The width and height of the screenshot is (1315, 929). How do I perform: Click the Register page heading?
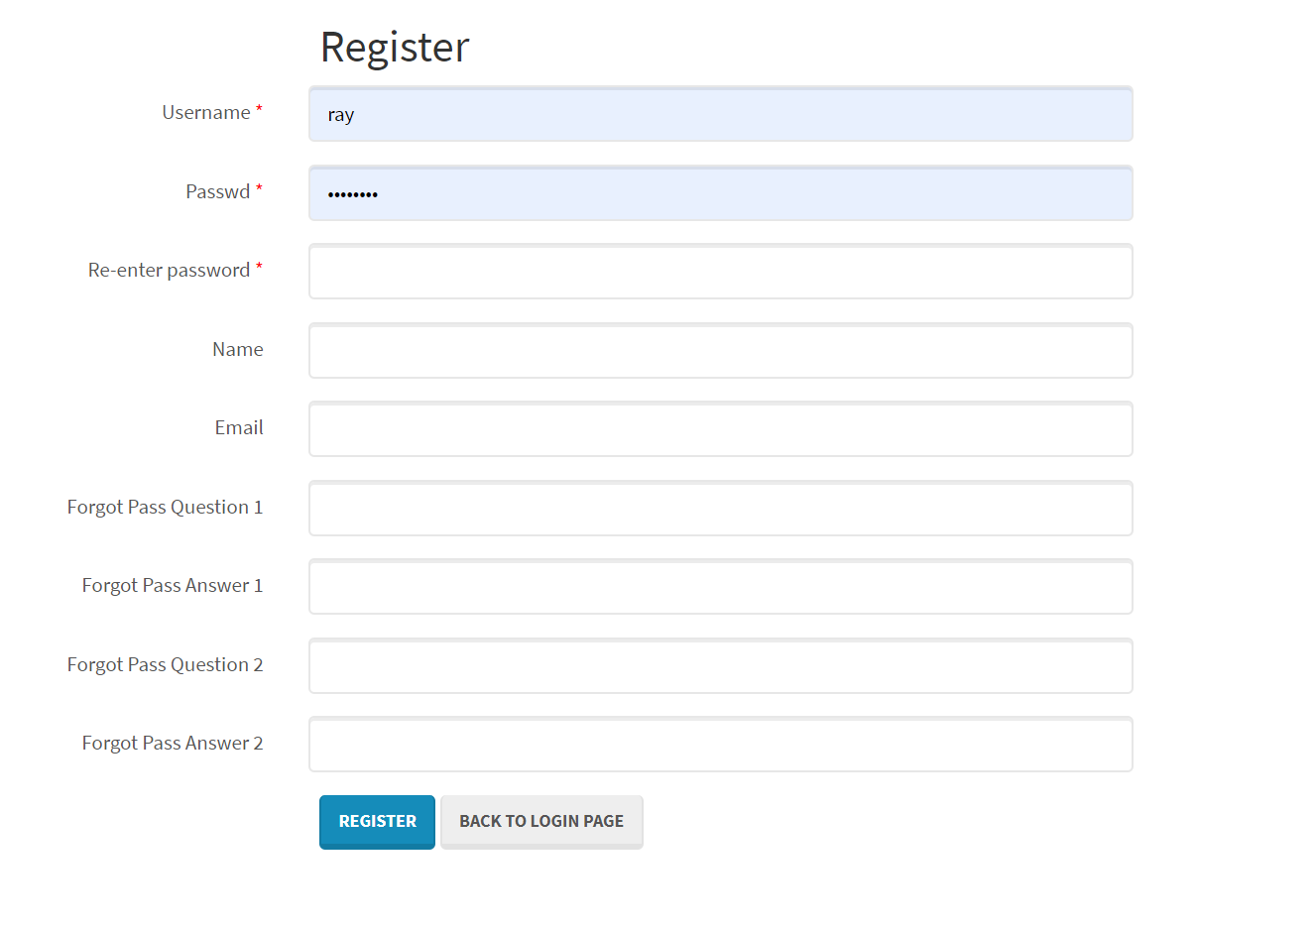point(395,48)
